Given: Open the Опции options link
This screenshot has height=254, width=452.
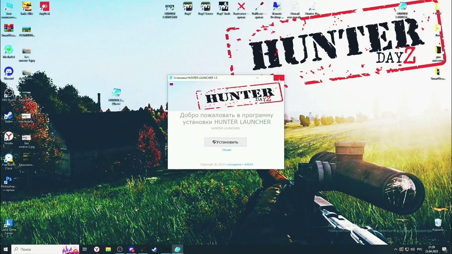Looking at the screenshot, I should tap(227, 150).
